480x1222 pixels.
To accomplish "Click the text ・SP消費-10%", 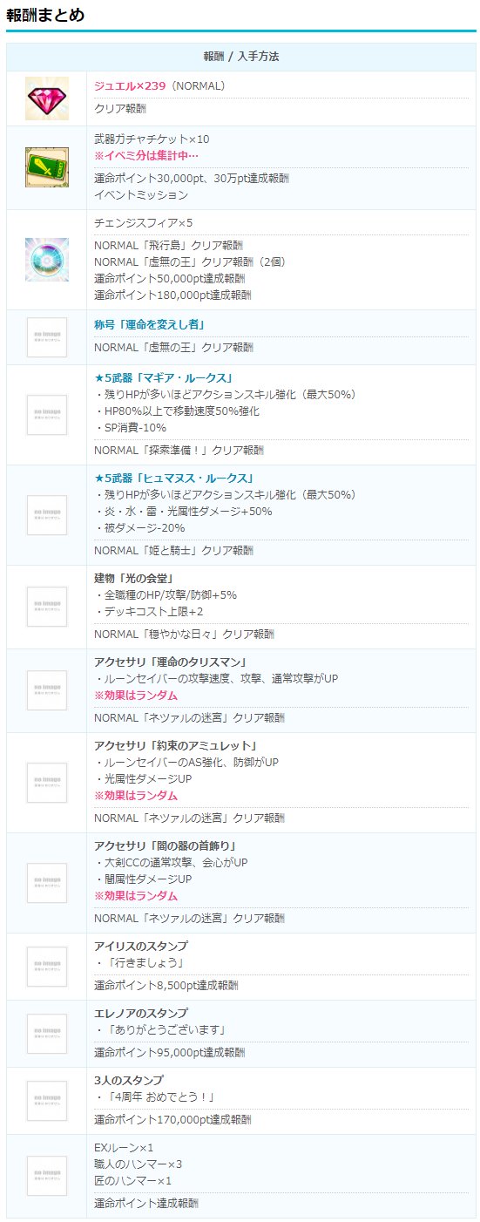I will 130,428.
